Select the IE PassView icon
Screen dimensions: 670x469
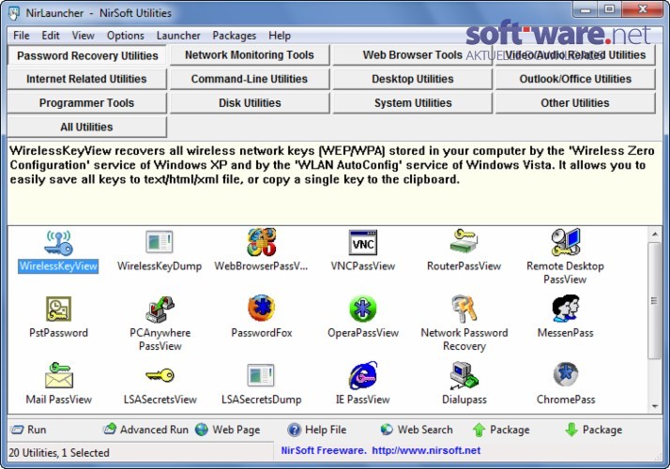point(363,375)
